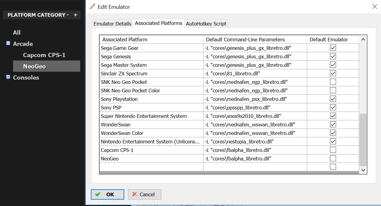Screen dimensions: 381x206
Task: Collapse the Arcade tree node
Action: tap(8, 43)
